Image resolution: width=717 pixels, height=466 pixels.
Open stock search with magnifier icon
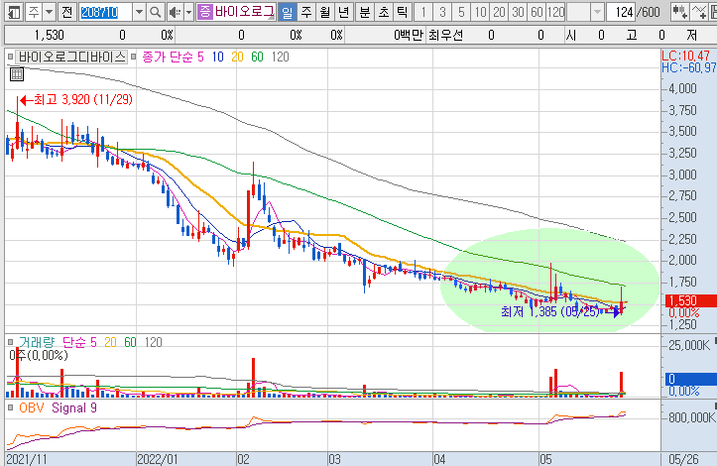point(156,12)
